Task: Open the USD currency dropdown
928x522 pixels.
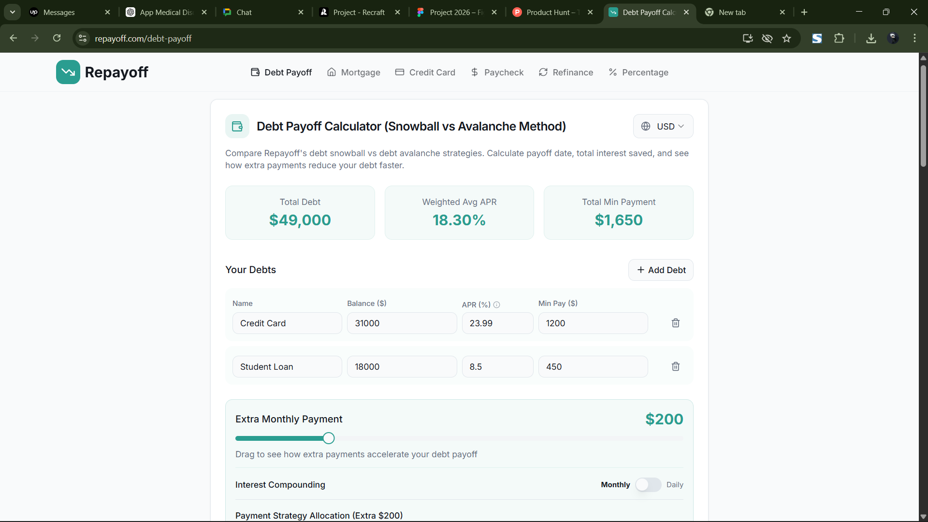Action: [x=663, y=126]
